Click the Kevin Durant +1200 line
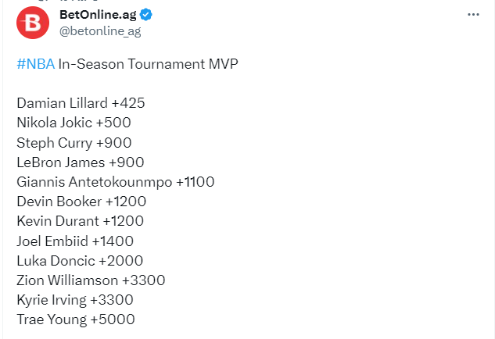This screenshot has width=495, height=339. [x=81, y=221]
